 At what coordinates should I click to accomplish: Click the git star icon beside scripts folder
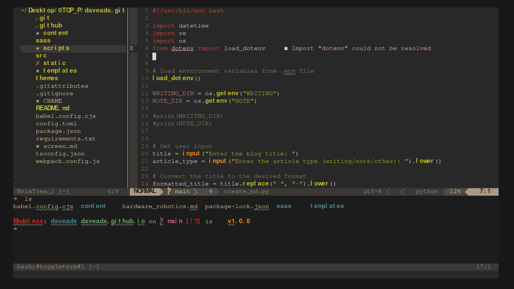pyautogui.click(x=38, y=48)
